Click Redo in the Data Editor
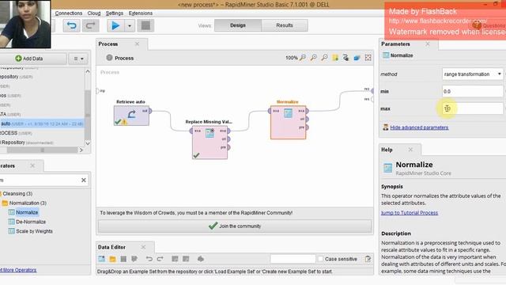 point(160,259)
